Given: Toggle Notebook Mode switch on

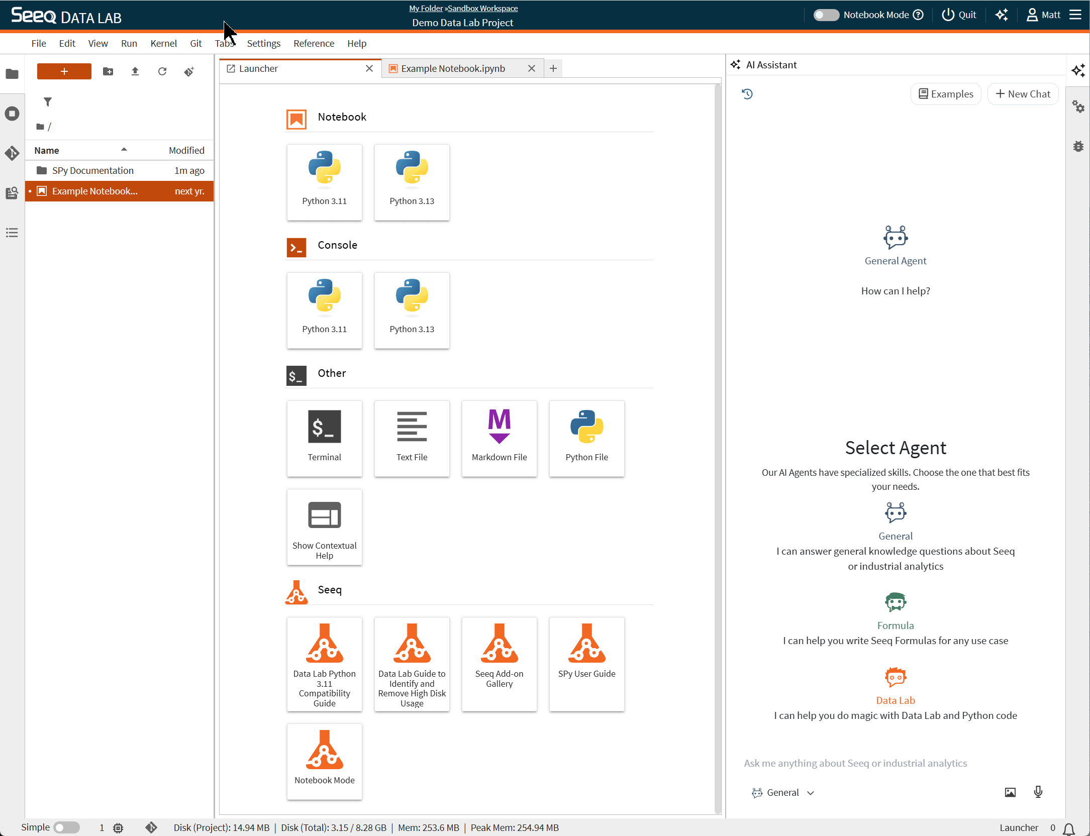Looking at the screenshot, I should [x=826, y=15].
